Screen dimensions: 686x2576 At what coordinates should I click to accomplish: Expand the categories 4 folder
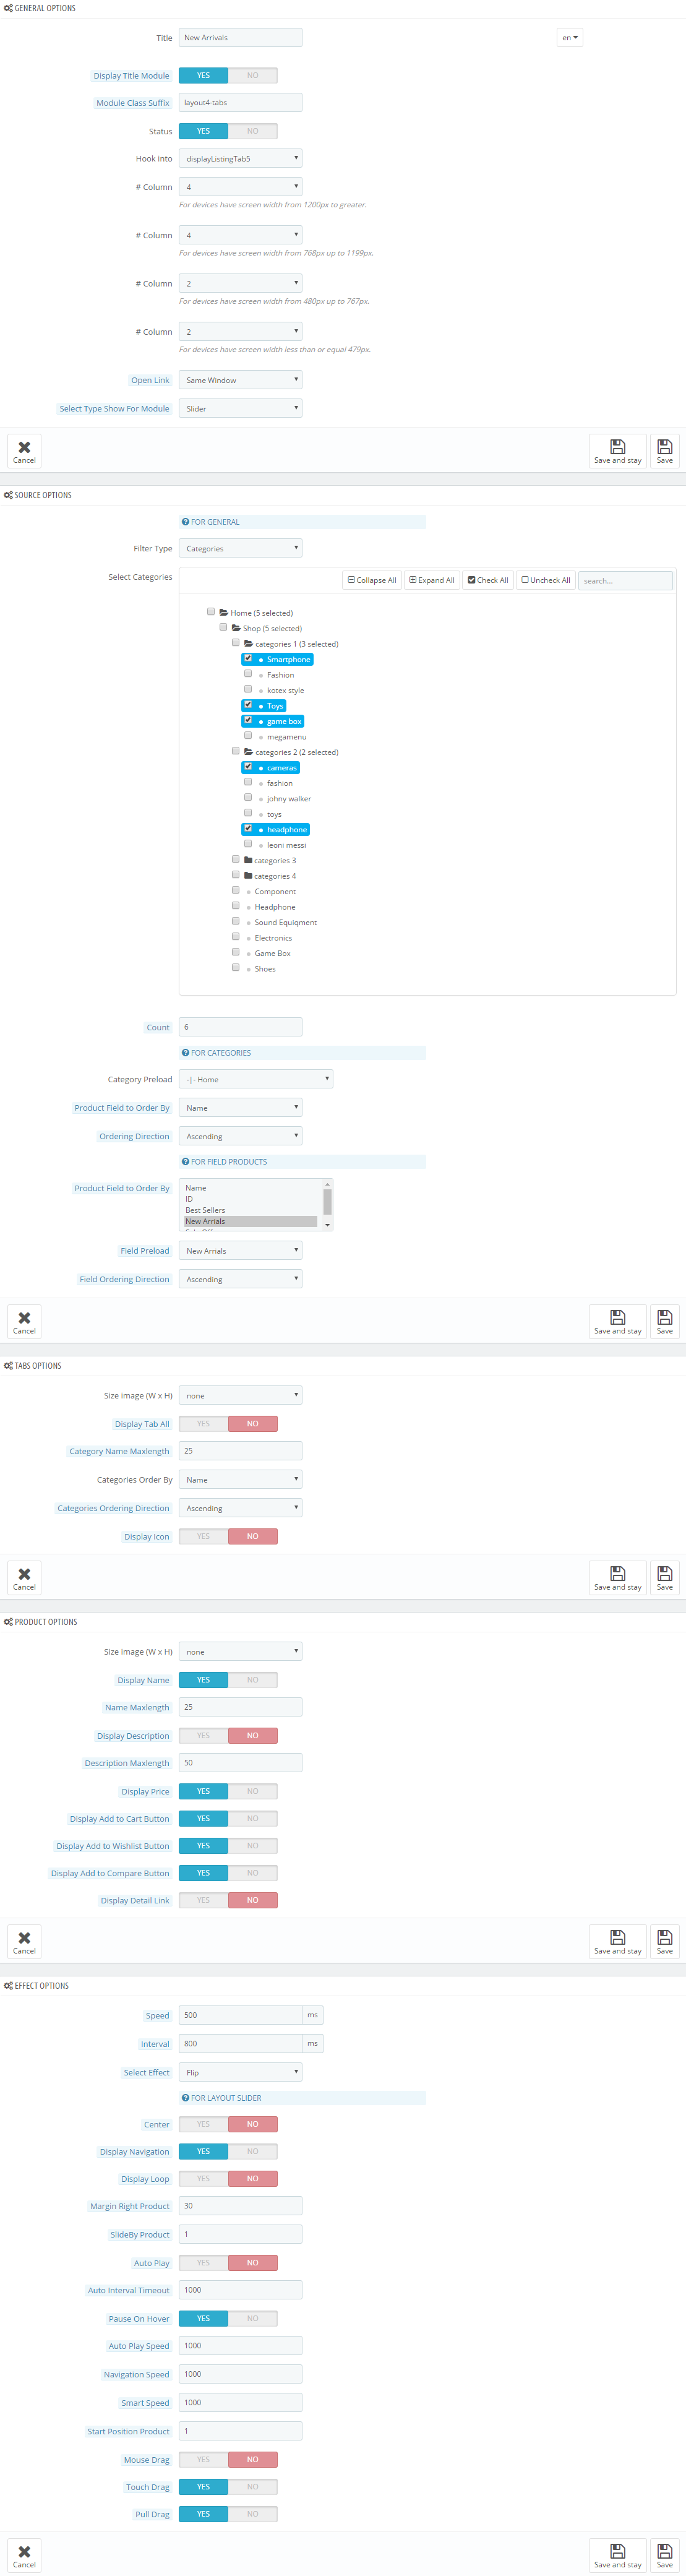pos(248,875)
